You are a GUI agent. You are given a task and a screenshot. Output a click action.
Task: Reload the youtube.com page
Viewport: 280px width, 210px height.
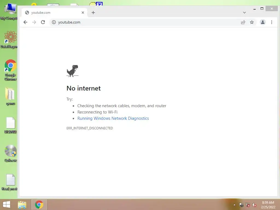click(x=43, y=22)
